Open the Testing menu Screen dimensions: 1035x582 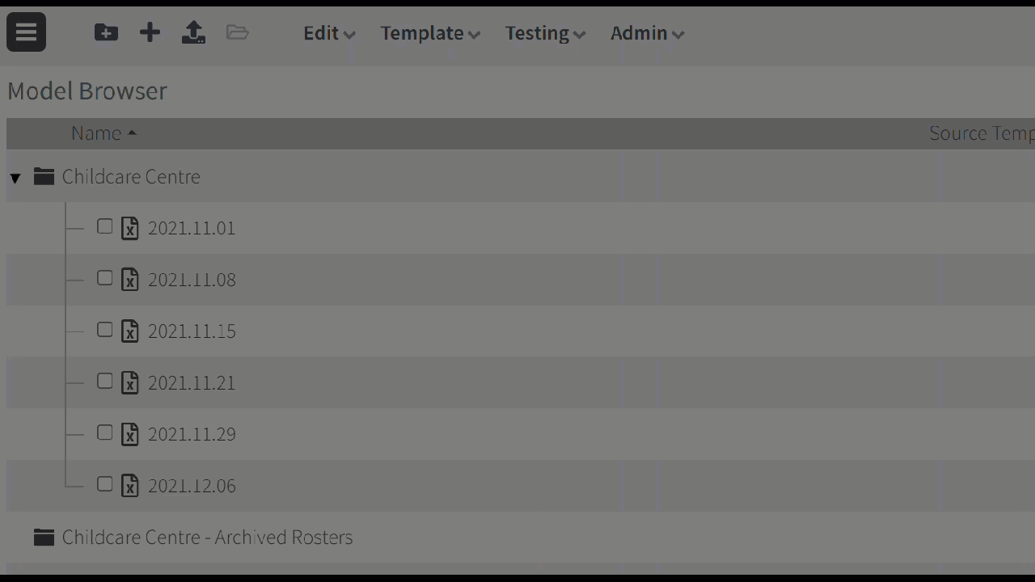pyautogui.click(x=545, y=33)
